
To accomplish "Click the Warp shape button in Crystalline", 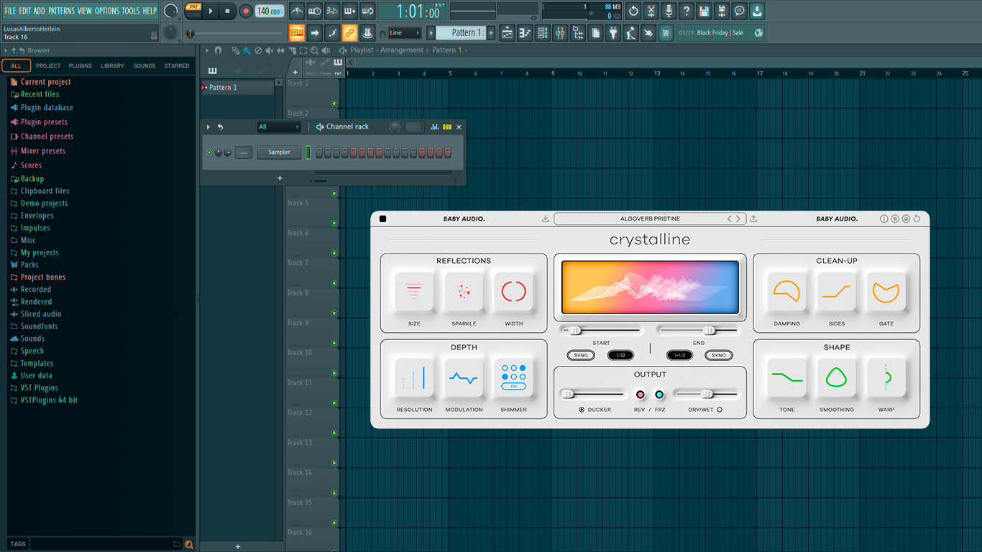I will click(x=886, y=377).
